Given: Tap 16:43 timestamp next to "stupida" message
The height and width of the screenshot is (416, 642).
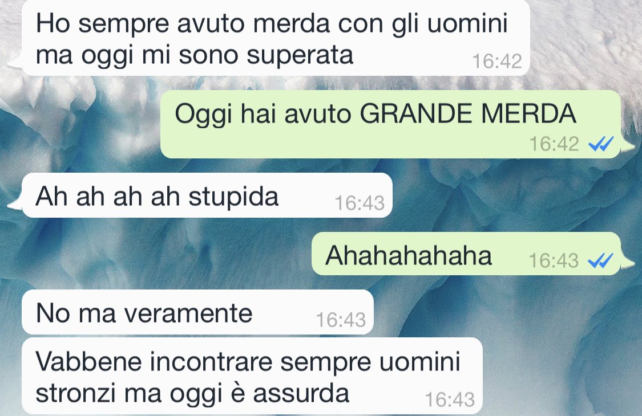Looking at the screenshot, I should click(360, 203).
